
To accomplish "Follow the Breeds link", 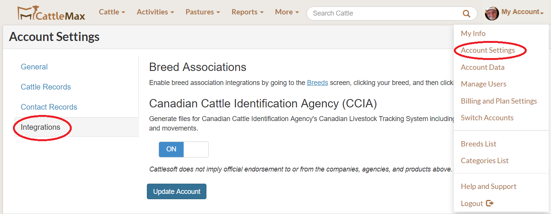I will 317,83.
